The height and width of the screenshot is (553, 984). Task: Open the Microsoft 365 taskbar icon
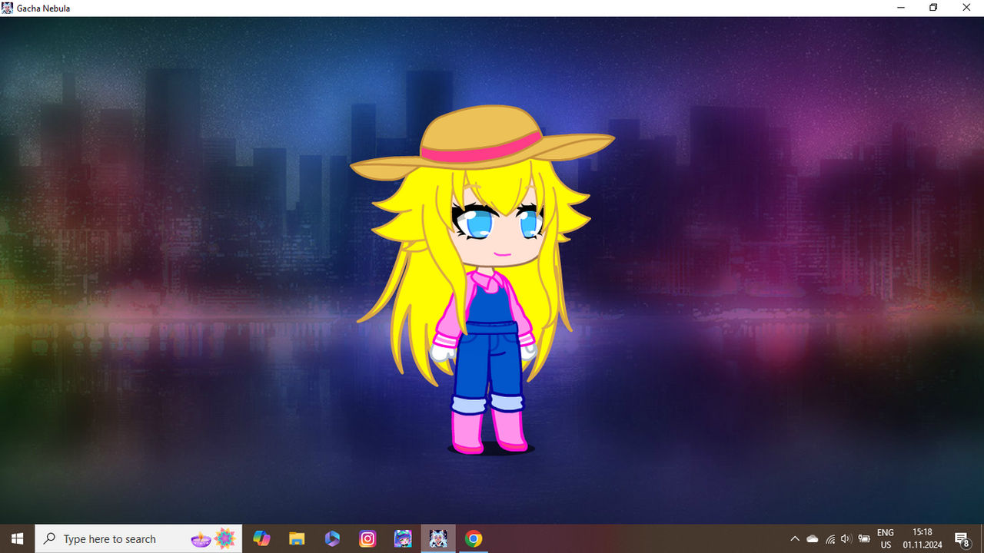click(332, 539)
